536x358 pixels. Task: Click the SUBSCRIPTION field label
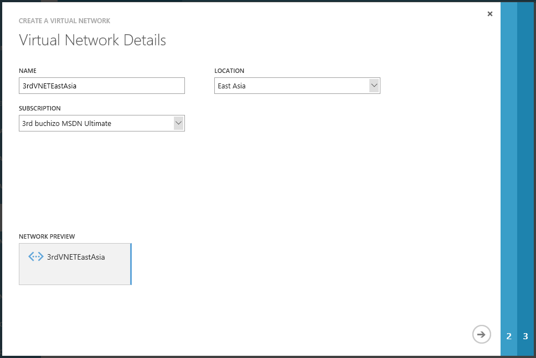[40, 108]
